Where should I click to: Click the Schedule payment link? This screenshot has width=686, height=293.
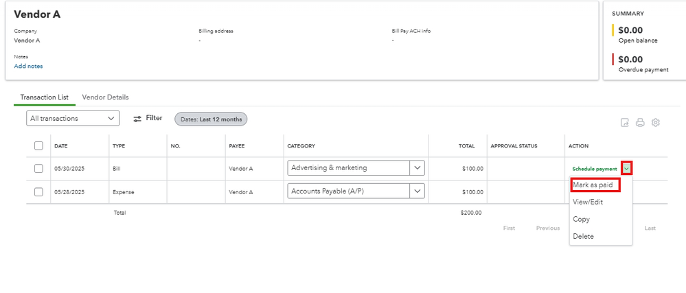[595, 169]
